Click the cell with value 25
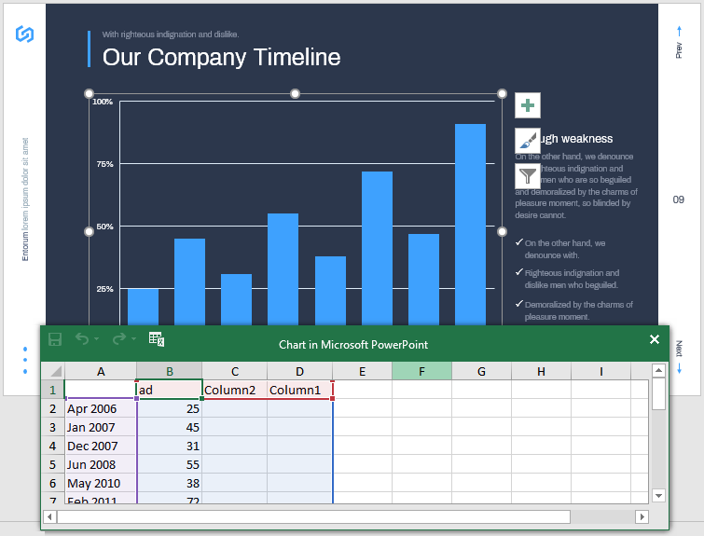704x536 pixels. pos(170,408)
